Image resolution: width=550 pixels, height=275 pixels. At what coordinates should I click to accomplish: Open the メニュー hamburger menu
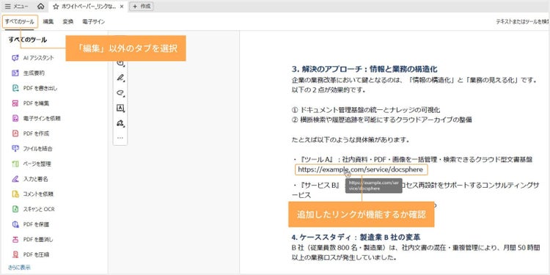[x=16, y=7]
